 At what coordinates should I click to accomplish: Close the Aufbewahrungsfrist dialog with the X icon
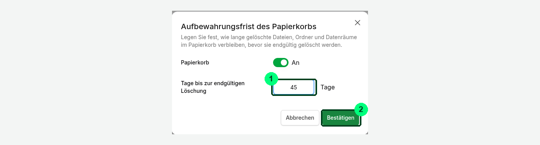(358, 23)
